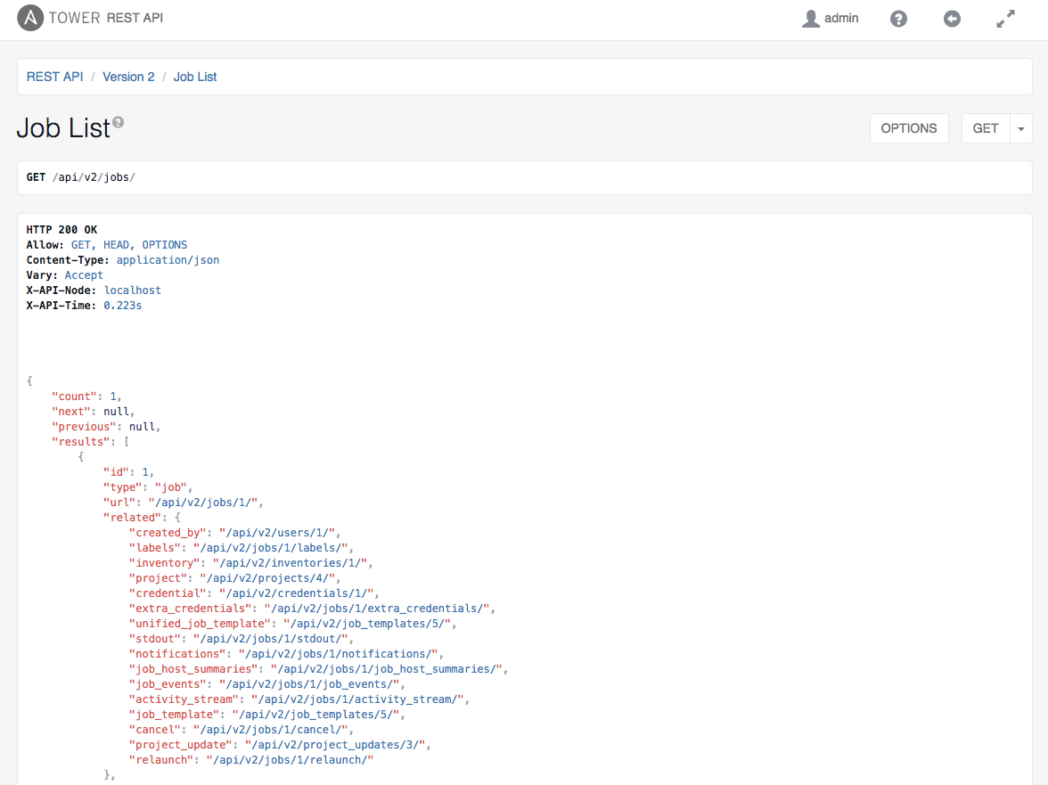Follow the "/api/v2/inventories/1/" link
Screen dimensions: 1048x785
coord(290,563)
